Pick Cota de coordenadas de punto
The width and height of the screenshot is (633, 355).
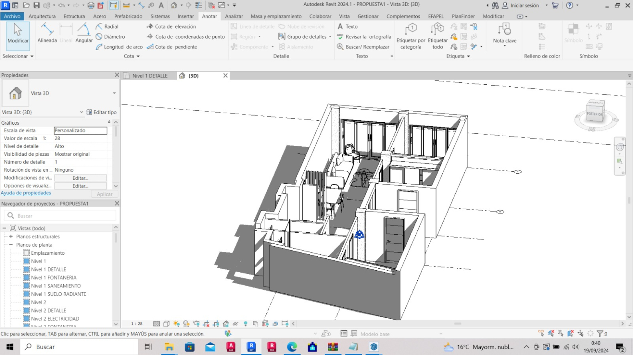[x=186, y=37]
